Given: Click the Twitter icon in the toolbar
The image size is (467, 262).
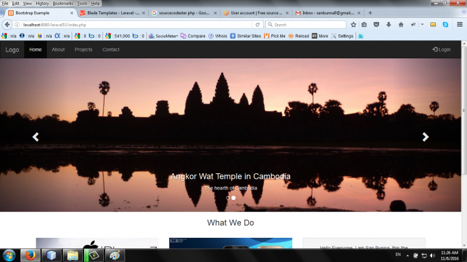Looking at the screenshot, I should tap(361, 36).
